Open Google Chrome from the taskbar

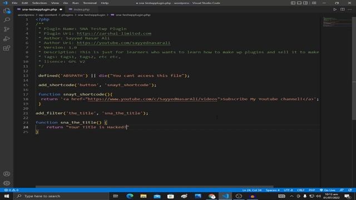(211, 196)
